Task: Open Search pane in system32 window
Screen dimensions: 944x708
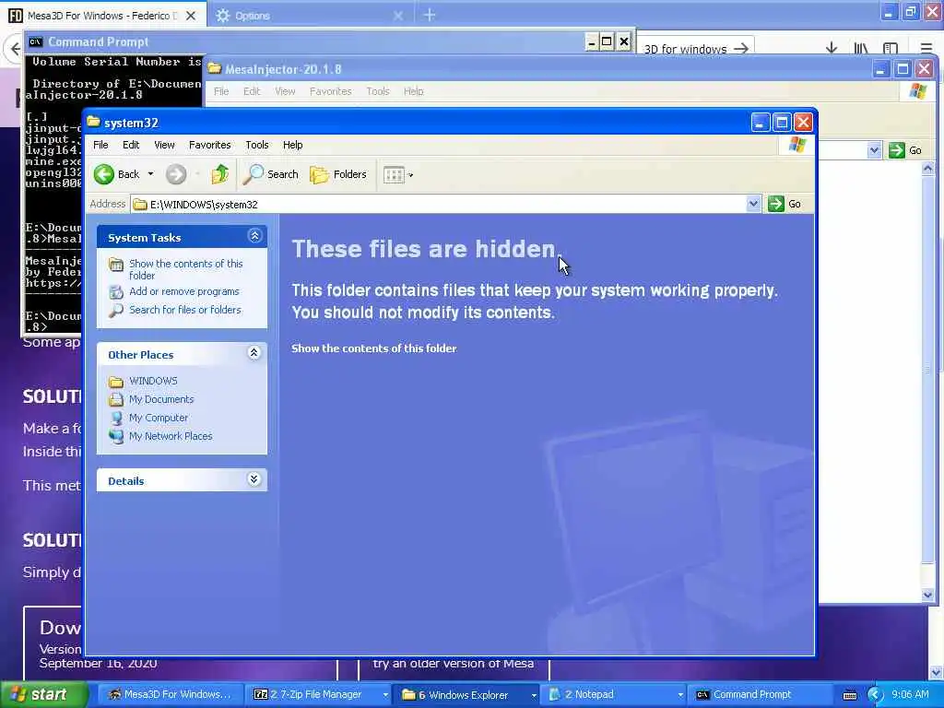Action: (x=271, y=174)
